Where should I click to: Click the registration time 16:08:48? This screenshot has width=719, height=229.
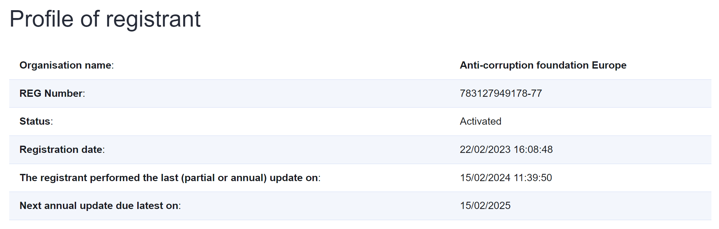click(533, 150)
